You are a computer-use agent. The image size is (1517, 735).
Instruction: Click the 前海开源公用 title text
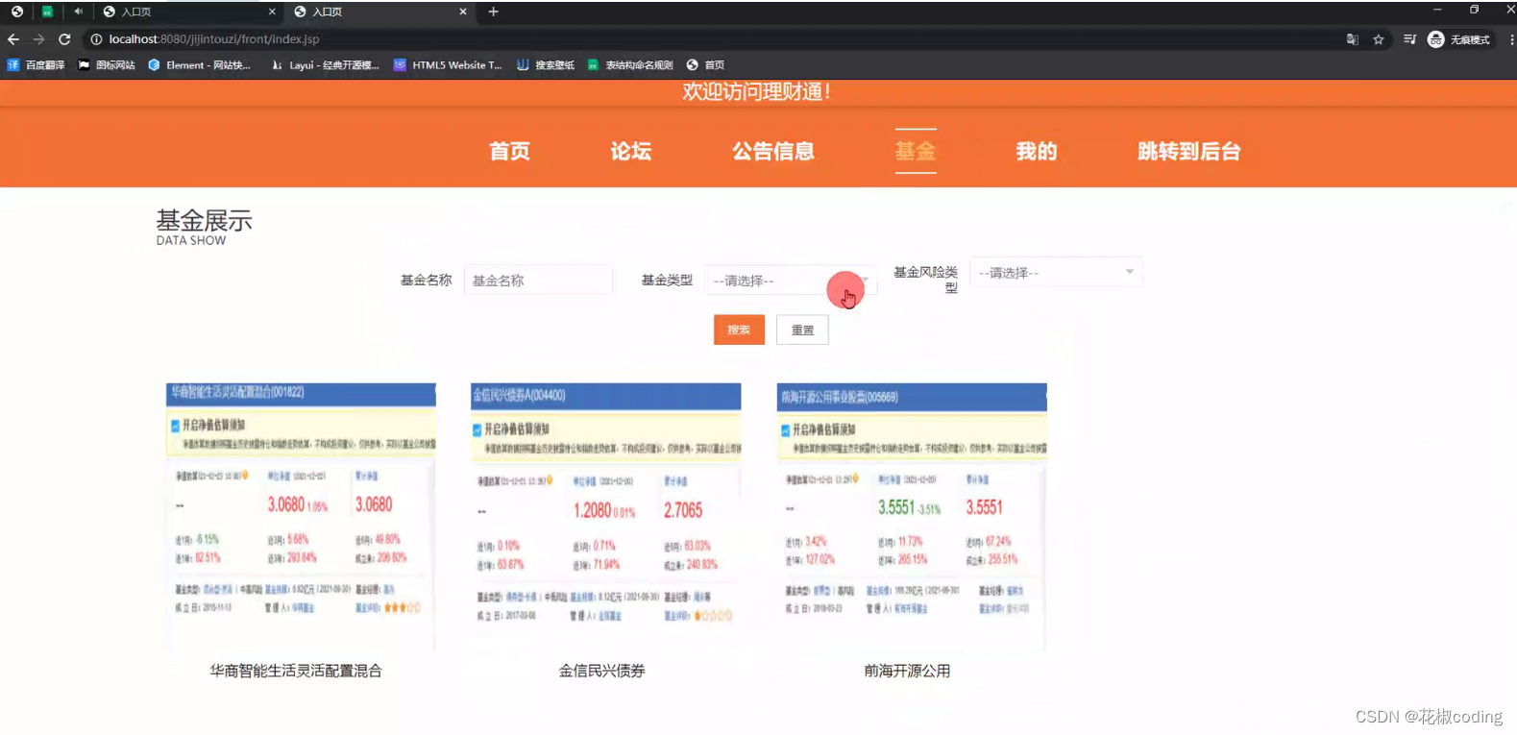tap(907, 671)
